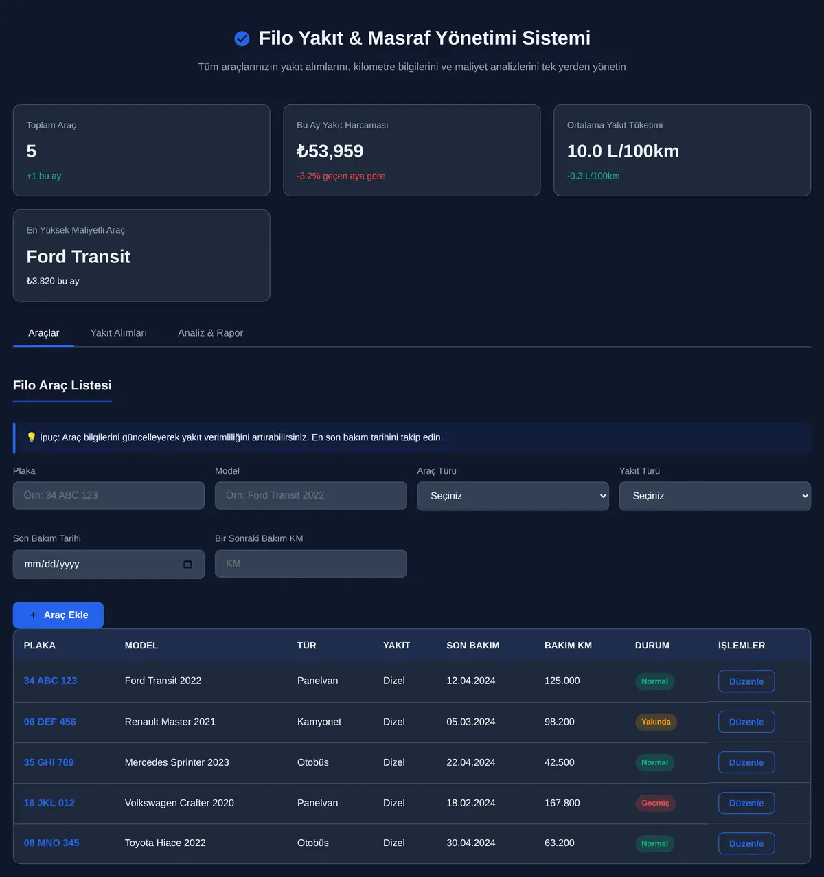Viewport: 824px width, 877px height.
Task: Click the KM value 167.800
Action: coord(562,803)
